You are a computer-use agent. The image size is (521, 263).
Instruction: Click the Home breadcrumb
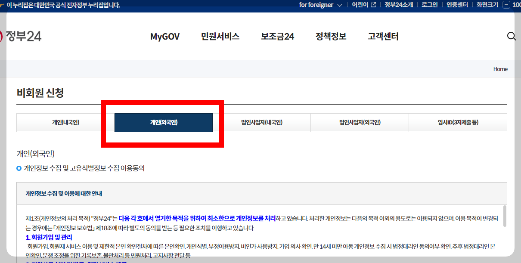coord(500,69)
